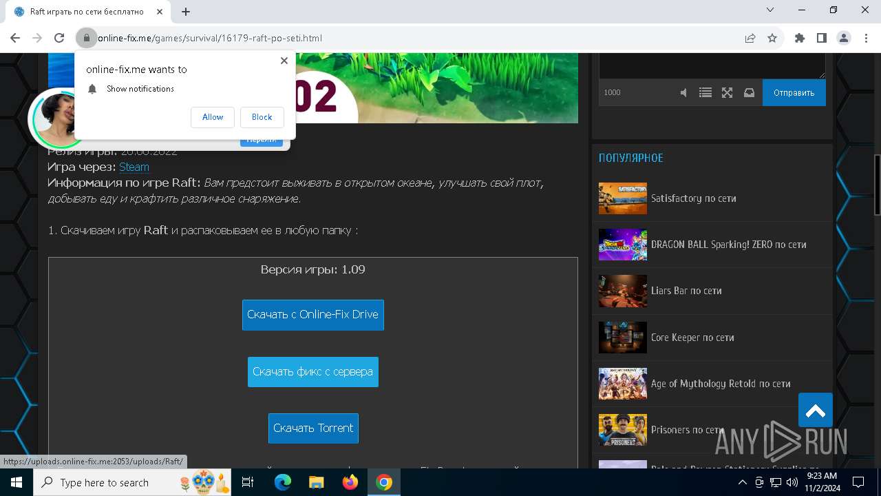This screenshot has height=496, width=881.
Task: Open Prisoners по сети link
Action: pos(687,430)
